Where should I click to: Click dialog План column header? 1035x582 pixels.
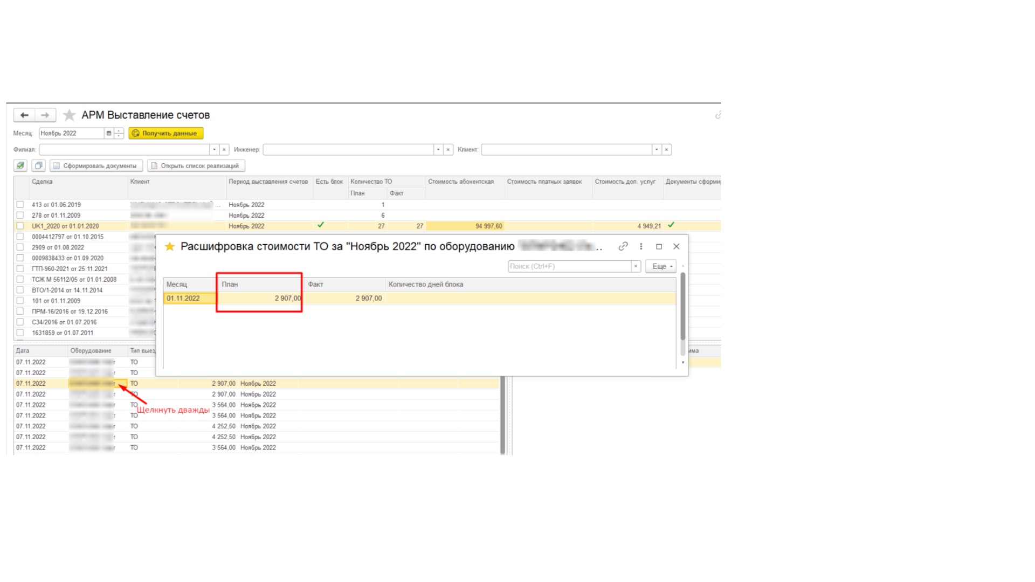[x=260, y=285]
